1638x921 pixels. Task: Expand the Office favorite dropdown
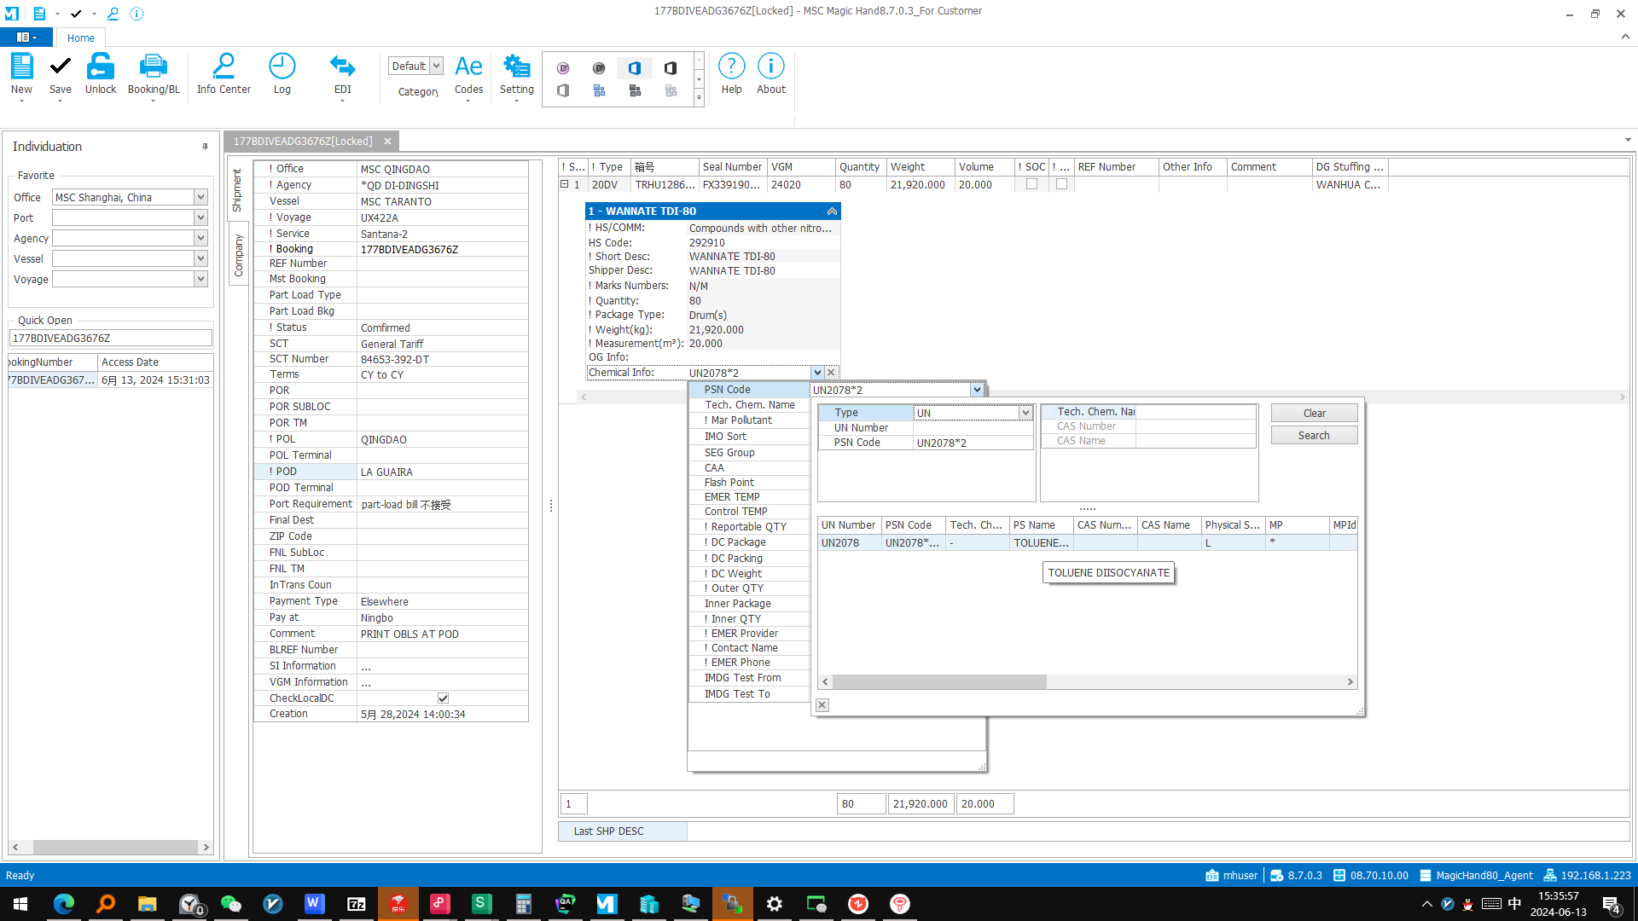200,197
